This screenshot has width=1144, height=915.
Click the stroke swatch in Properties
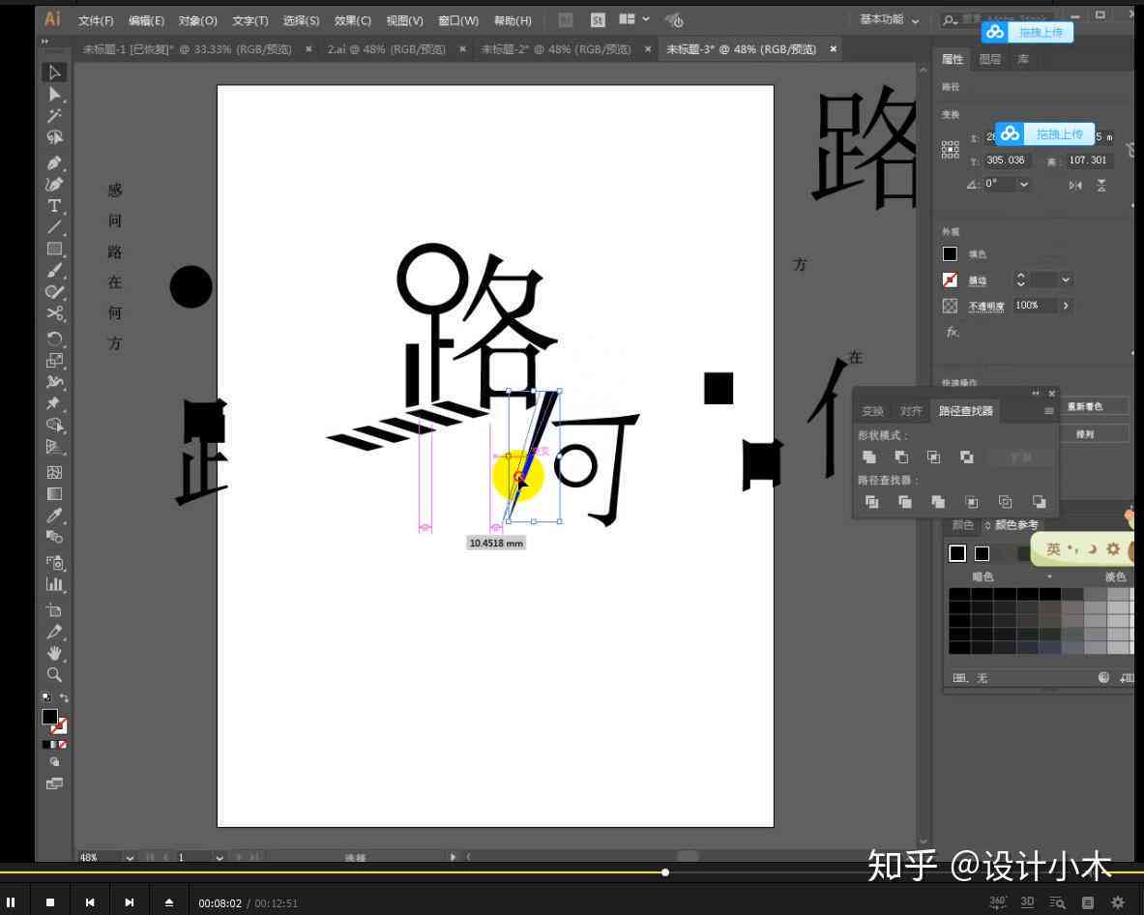(x=950, y=280)
